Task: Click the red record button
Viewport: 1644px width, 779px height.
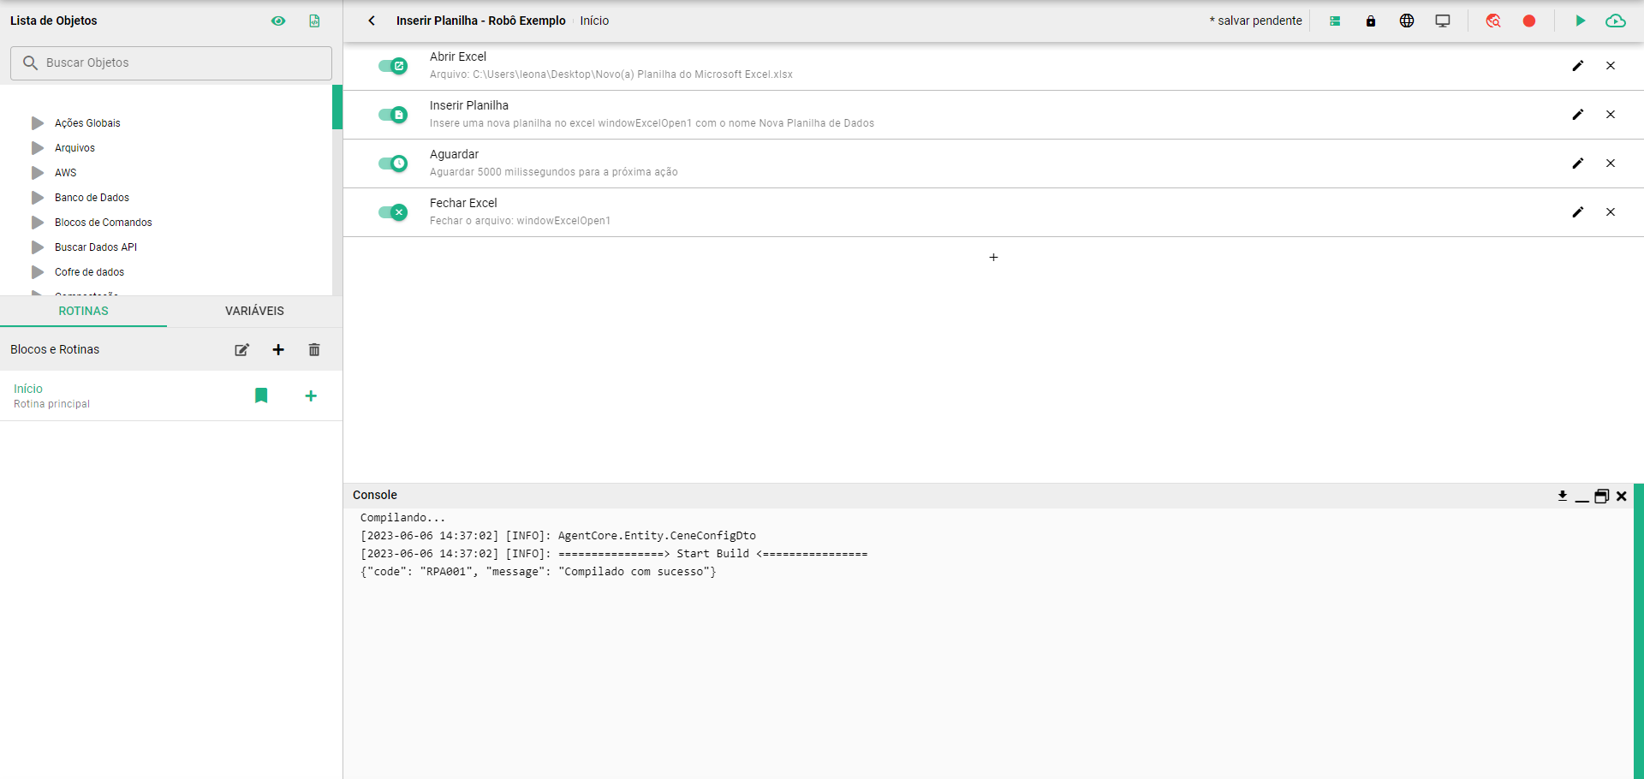Action: (x=1529, y=21)
